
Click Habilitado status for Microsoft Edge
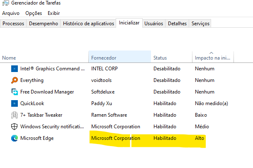(x=165, y=138)
